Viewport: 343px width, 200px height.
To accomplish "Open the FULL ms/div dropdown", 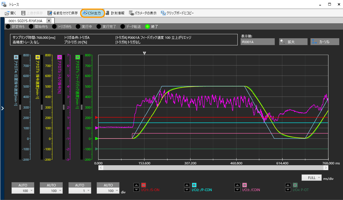I will click(x=311, y=178).
